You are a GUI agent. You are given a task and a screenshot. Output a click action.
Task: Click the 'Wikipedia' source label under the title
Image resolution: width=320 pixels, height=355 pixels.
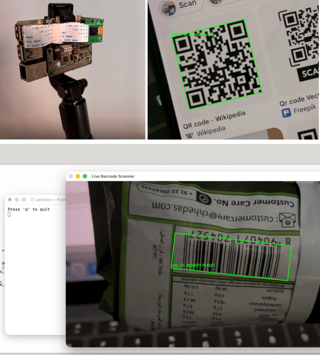[211, 131]
